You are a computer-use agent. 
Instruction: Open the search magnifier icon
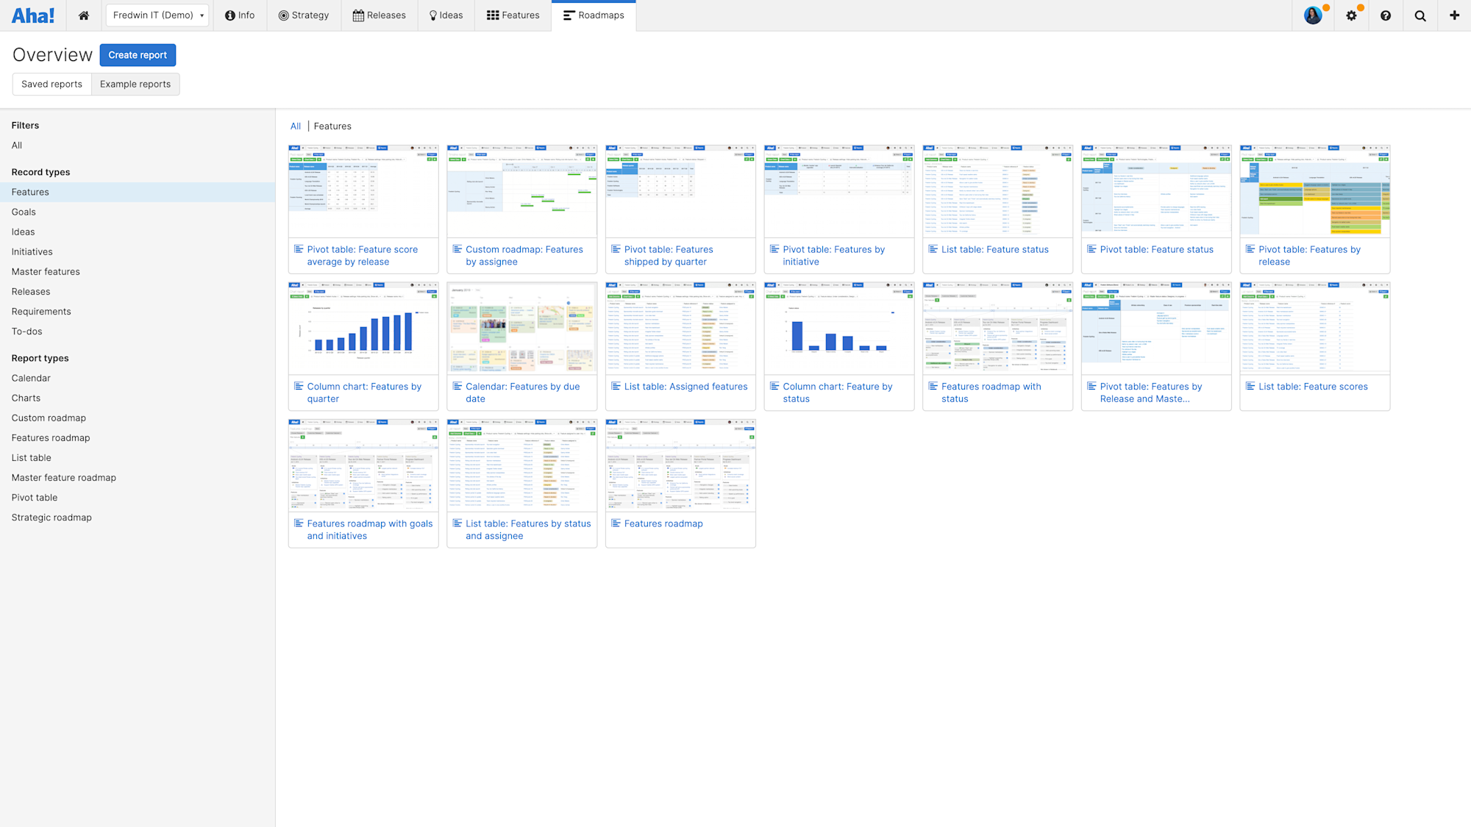(1420, 15)
